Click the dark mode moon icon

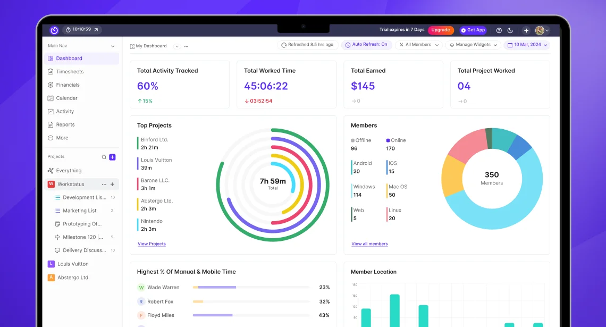[509, 30]
